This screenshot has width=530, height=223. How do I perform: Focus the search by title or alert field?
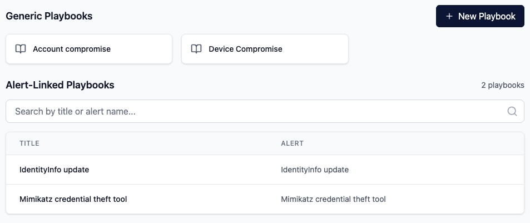pyautogui.click(x=256, y=111)
